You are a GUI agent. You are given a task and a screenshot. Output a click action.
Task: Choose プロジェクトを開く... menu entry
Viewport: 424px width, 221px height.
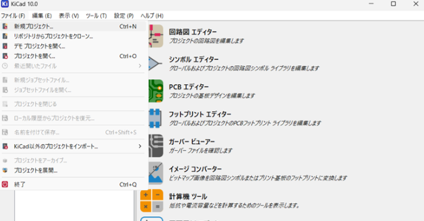[x=73, y=56]
